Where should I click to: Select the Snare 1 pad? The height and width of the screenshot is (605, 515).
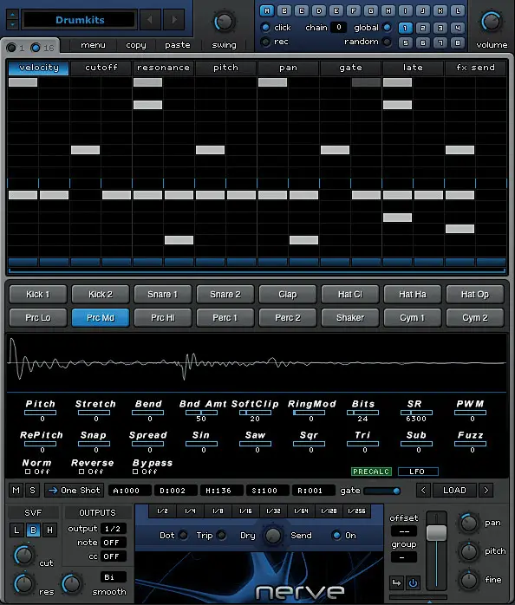(162, 295)
